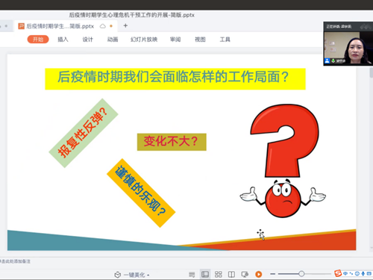Add new tab with plus icon
The height and width of the screenshot is (280, 373).
125,25
